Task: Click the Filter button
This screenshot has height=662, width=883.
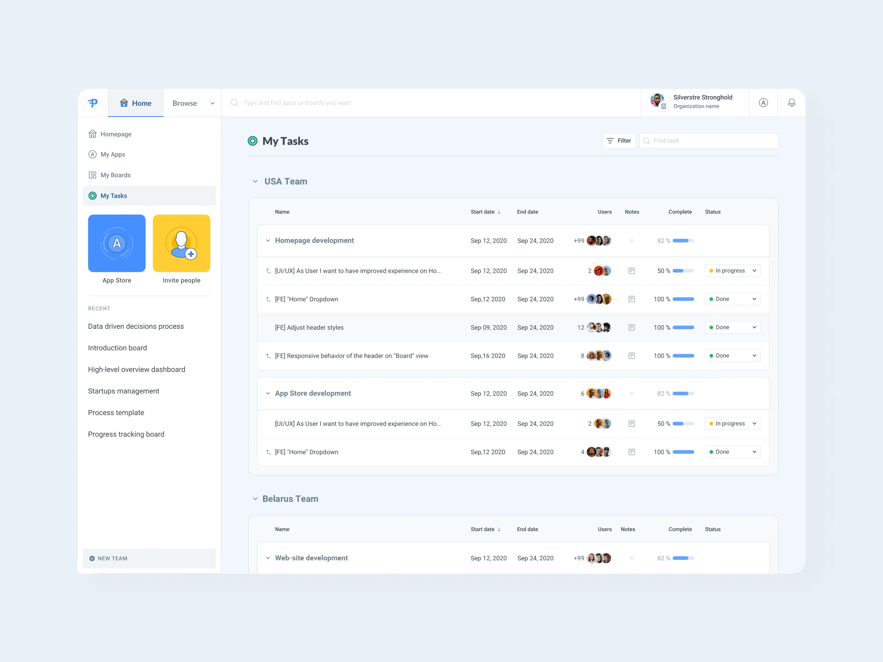Action: tap(619, 140)
